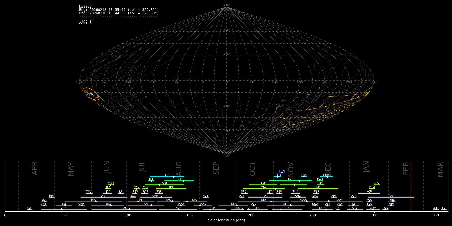452x226 pixels.
Task: Click the long orange AAN activity bar
Action: [x=391, y=197]
